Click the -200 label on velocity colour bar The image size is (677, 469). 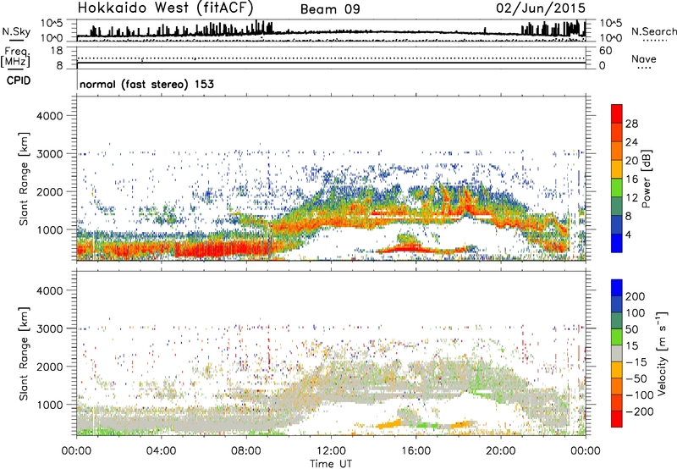pyautogui.click(x=639, y=411)
